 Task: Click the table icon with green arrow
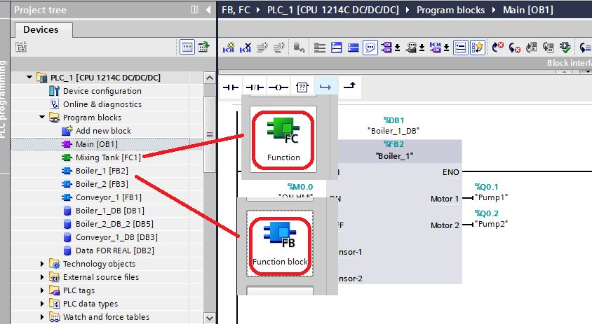tap(204, 47)
